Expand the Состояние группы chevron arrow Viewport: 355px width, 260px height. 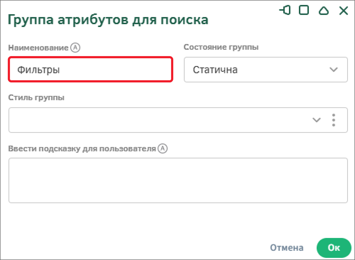coord(333,70)
